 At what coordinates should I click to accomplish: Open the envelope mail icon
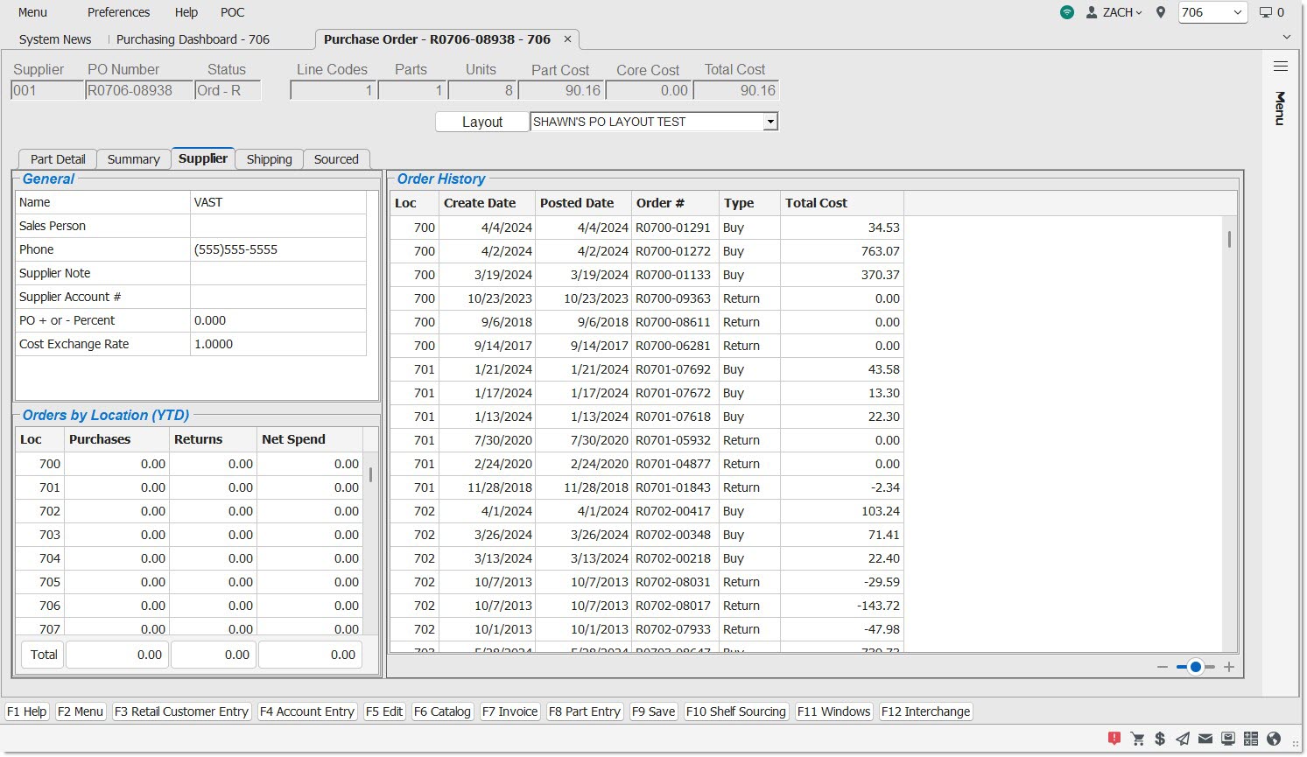[x=1205, y=739]
